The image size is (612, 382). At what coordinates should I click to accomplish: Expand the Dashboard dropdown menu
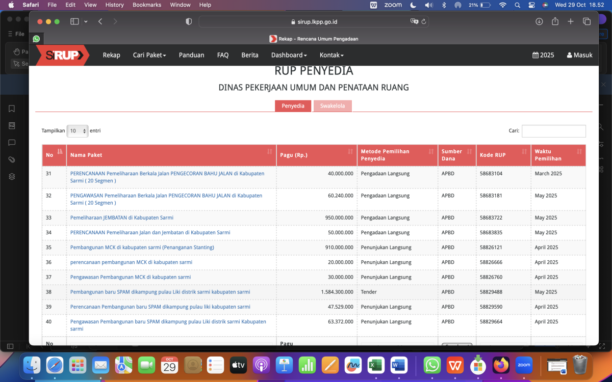tap(289, 55)
